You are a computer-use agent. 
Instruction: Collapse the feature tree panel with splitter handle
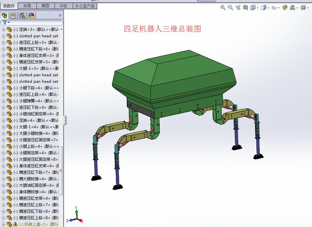point(65,120)
